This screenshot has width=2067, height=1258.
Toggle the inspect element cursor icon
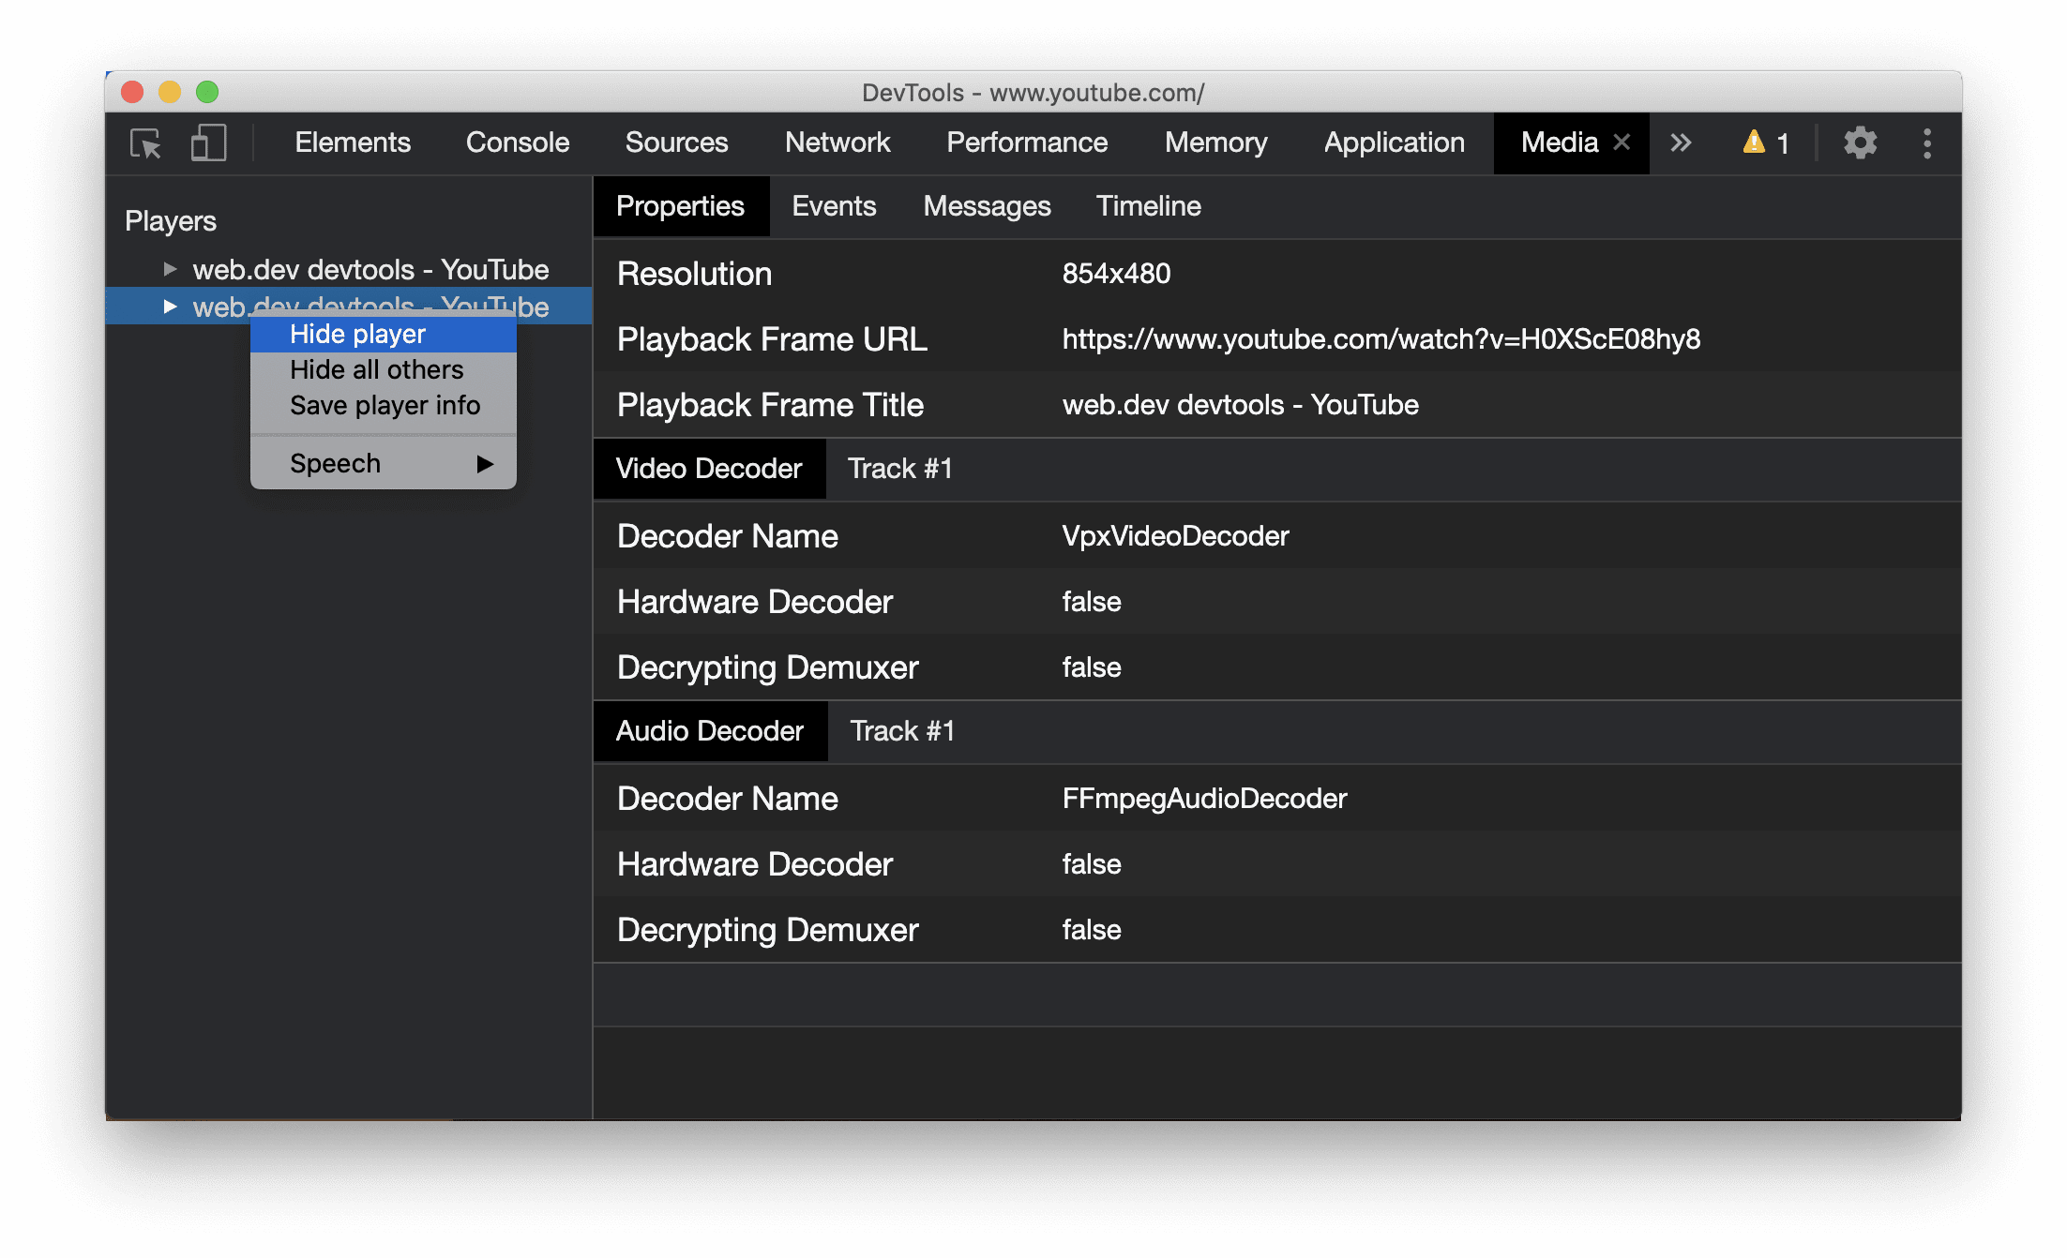click(147, 143)
